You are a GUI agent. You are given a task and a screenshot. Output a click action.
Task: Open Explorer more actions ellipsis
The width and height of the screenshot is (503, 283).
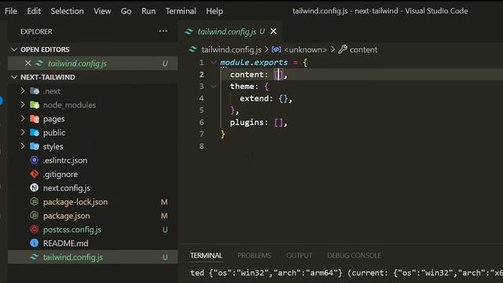(x=163, y=31)
